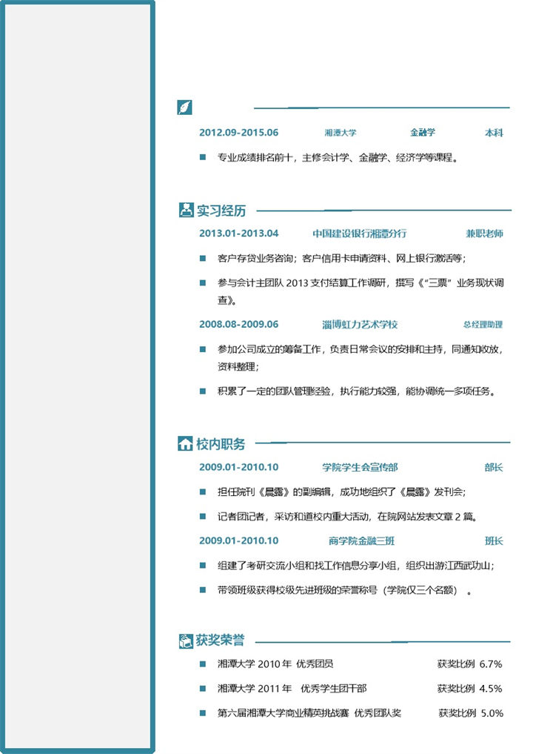Click the date 2013.01-2013.04
Image resolution: width=533 pixels, height=754 pixels.
click(x=238, y=234)
